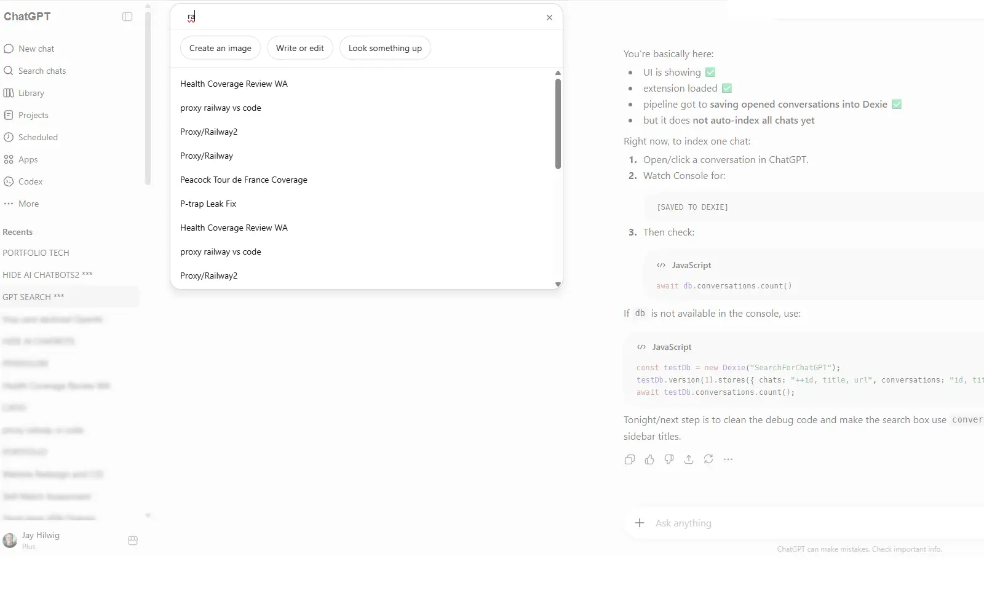This screenshot has height=615, width=984.
Task: Open HIDE AI CHATBOTS2 *** chat
Action: [x=47, y=275]
